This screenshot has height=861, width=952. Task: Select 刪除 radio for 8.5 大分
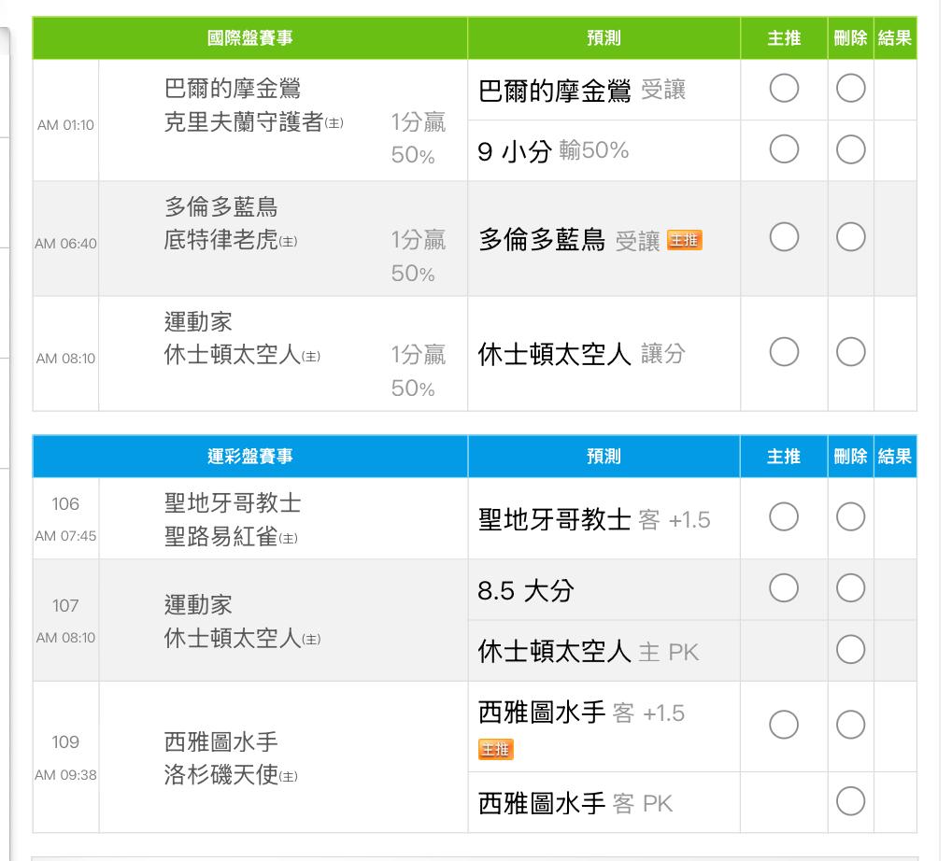point(850,588)
